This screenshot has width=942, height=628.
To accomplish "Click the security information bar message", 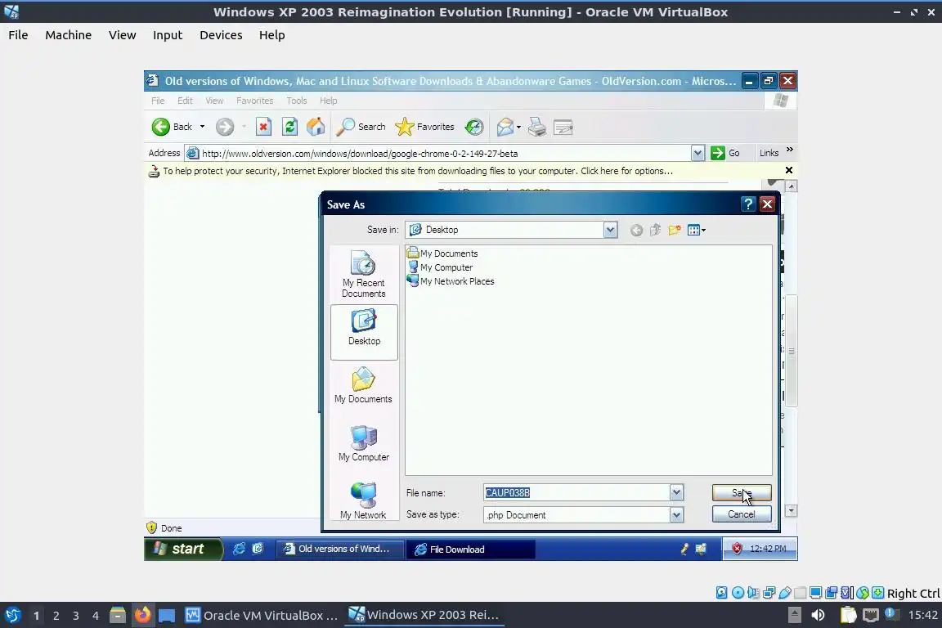I will [418, 171].
